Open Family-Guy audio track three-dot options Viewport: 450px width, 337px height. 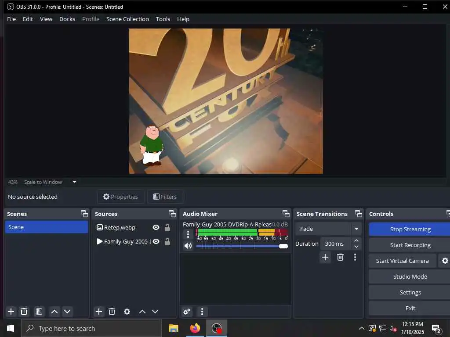(x=188, y=234)
